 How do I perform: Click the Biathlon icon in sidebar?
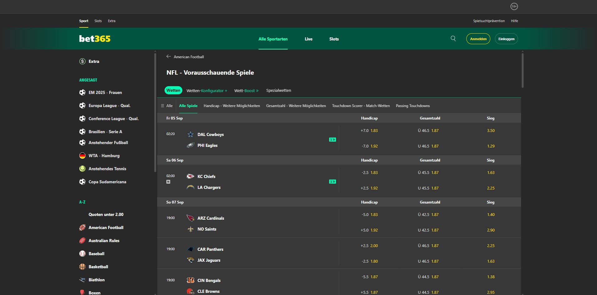[x=82, y=280]
